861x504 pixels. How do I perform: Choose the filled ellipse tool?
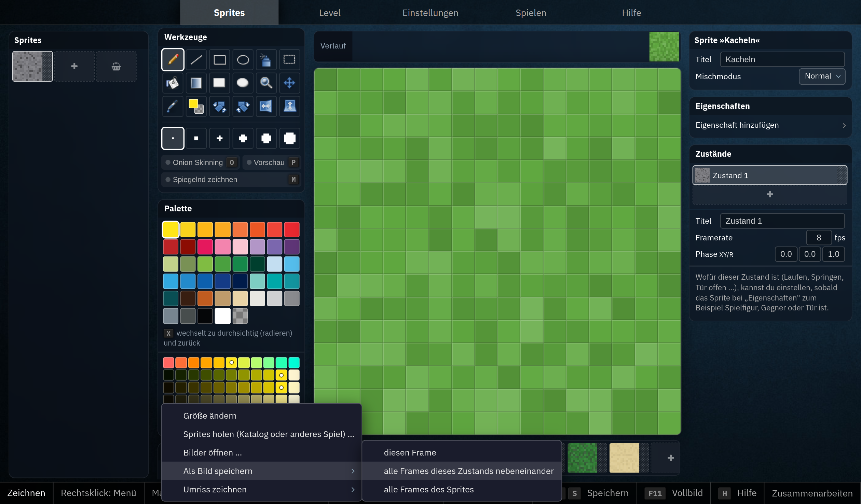[x=243, y=83]
